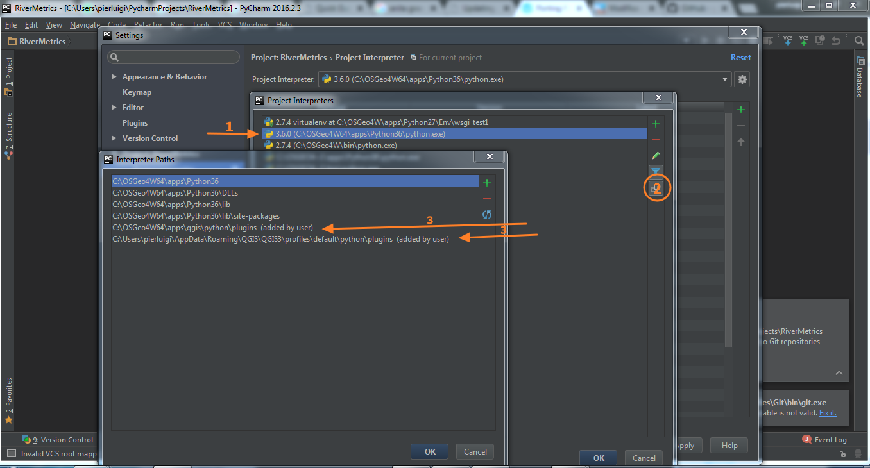Select path C:\OSGeo4W64\apps\Python36\DLLs

click(295, 193)
